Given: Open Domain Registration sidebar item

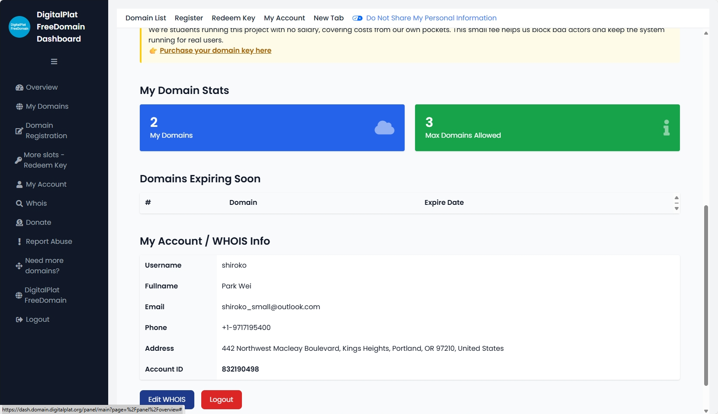Looking at the screenshot, I should click(46, 131).
